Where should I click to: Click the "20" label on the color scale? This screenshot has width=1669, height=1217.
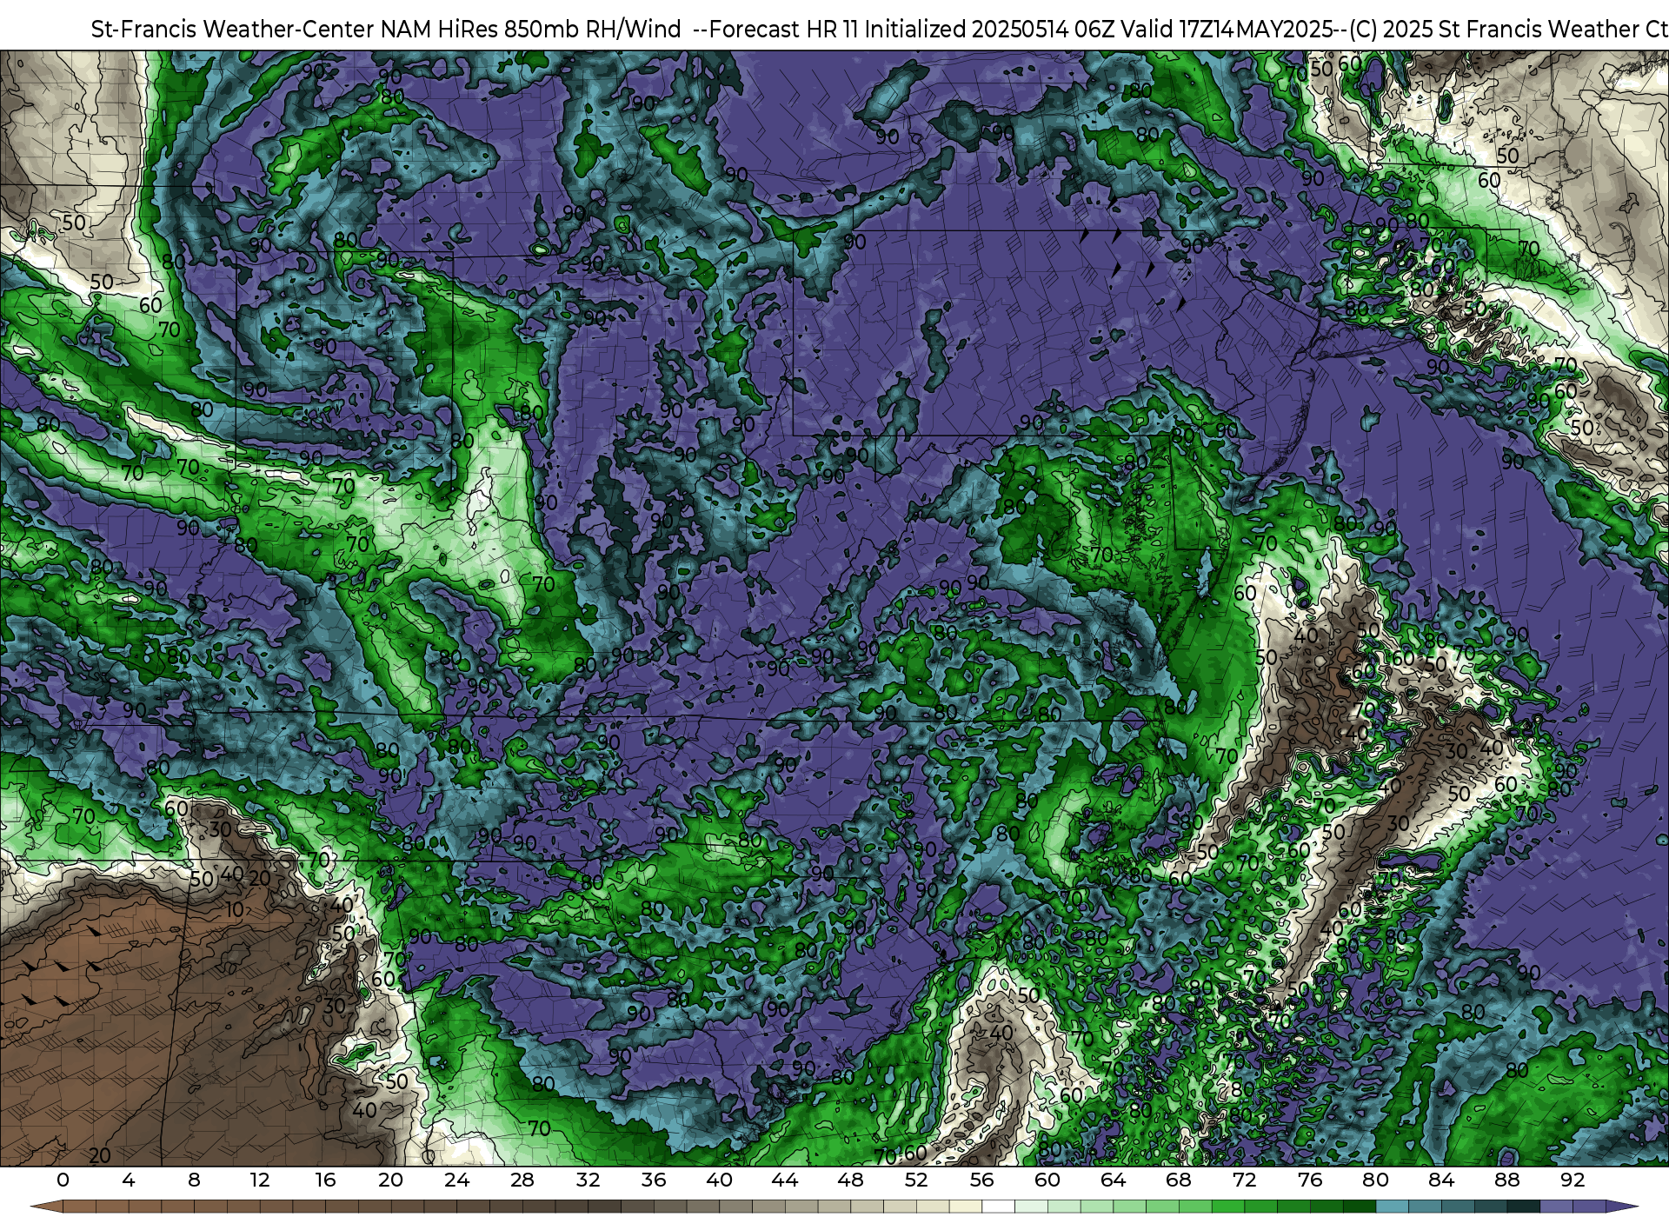click(x=391, y=1180)
